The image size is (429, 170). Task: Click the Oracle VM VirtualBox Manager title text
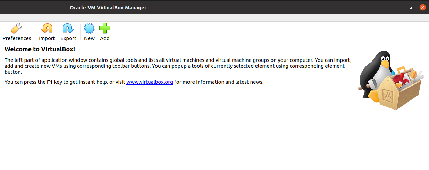(108, 7)
